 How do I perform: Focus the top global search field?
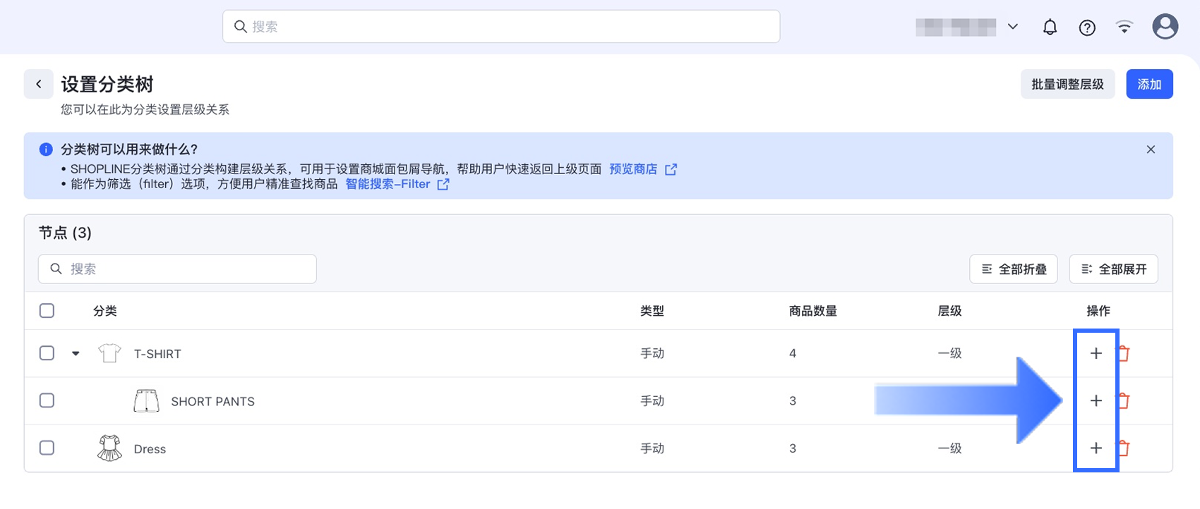tap(501, 27)
